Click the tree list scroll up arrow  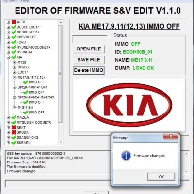(61, 22)
